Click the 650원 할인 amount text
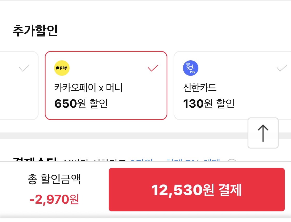 (81, 104)
